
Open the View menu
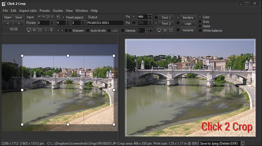point(69,11)
